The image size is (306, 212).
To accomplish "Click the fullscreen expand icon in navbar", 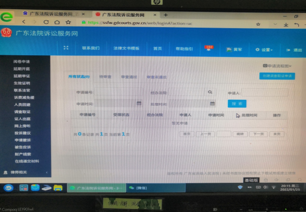I will click(x=66, y=48).
